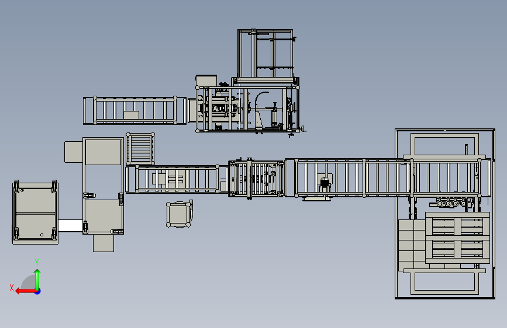Select the wheeled cart at the far left
Screen dimensions: 507x328
pos(35,212)
